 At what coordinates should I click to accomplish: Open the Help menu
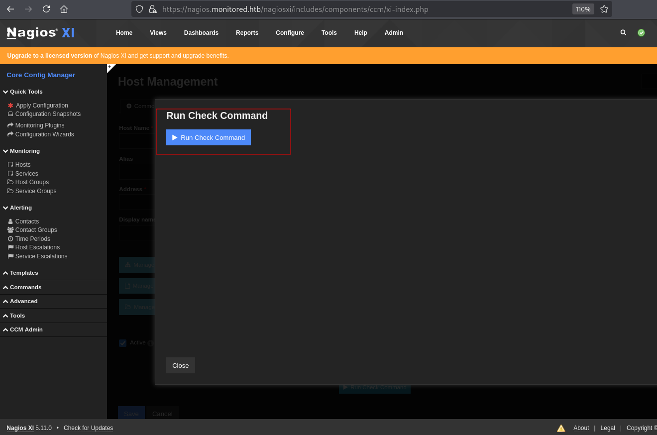(361, 33)
